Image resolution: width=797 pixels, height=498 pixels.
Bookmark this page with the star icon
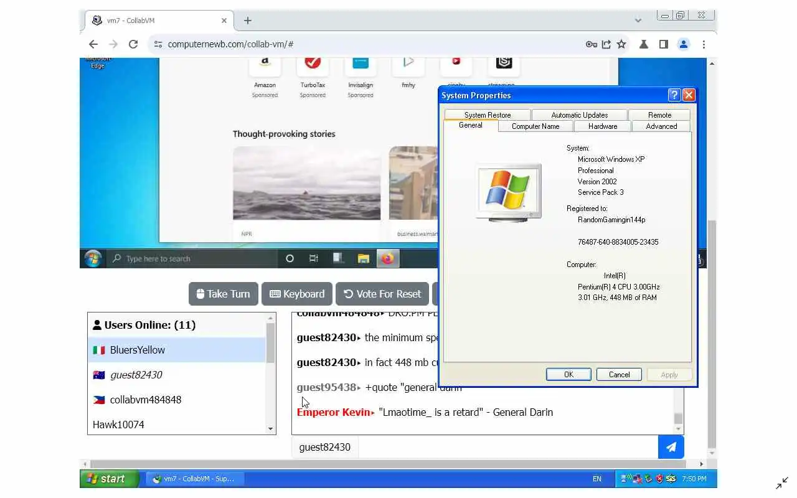coord(621,44)
